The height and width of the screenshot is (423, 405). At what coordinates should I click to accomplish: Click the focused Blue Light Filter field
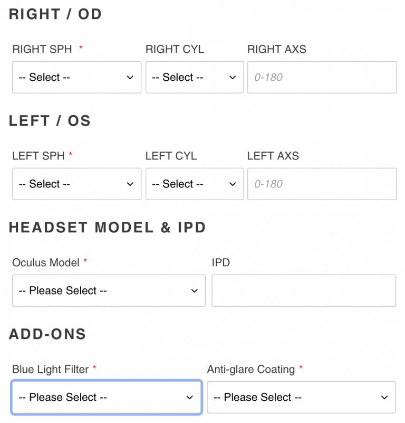[x=107, y=397]
